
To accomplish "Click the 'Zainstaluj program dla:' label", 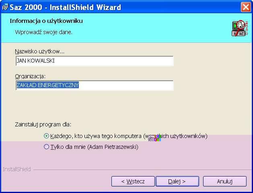I will pos(43,125).
